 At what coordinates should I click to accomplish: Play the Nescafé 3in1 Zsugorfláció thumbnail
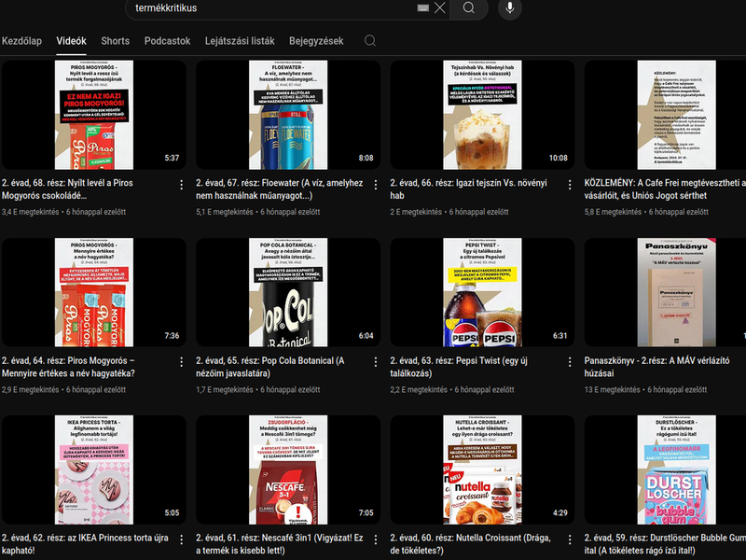(288, 469)
